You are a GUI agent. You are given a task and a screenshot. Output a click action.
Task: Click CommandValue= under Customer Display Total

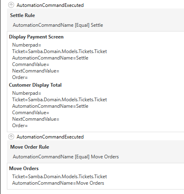[31, 113]
